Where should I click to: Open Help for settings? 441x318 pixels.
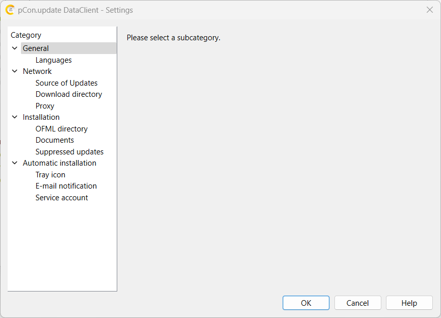click(x=409, y=303)
